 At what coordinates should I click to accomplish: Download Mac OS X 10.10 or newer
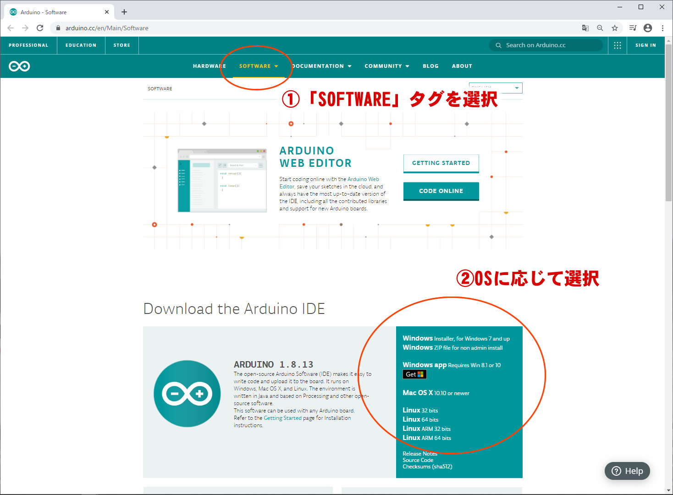(x=436, y=393)
